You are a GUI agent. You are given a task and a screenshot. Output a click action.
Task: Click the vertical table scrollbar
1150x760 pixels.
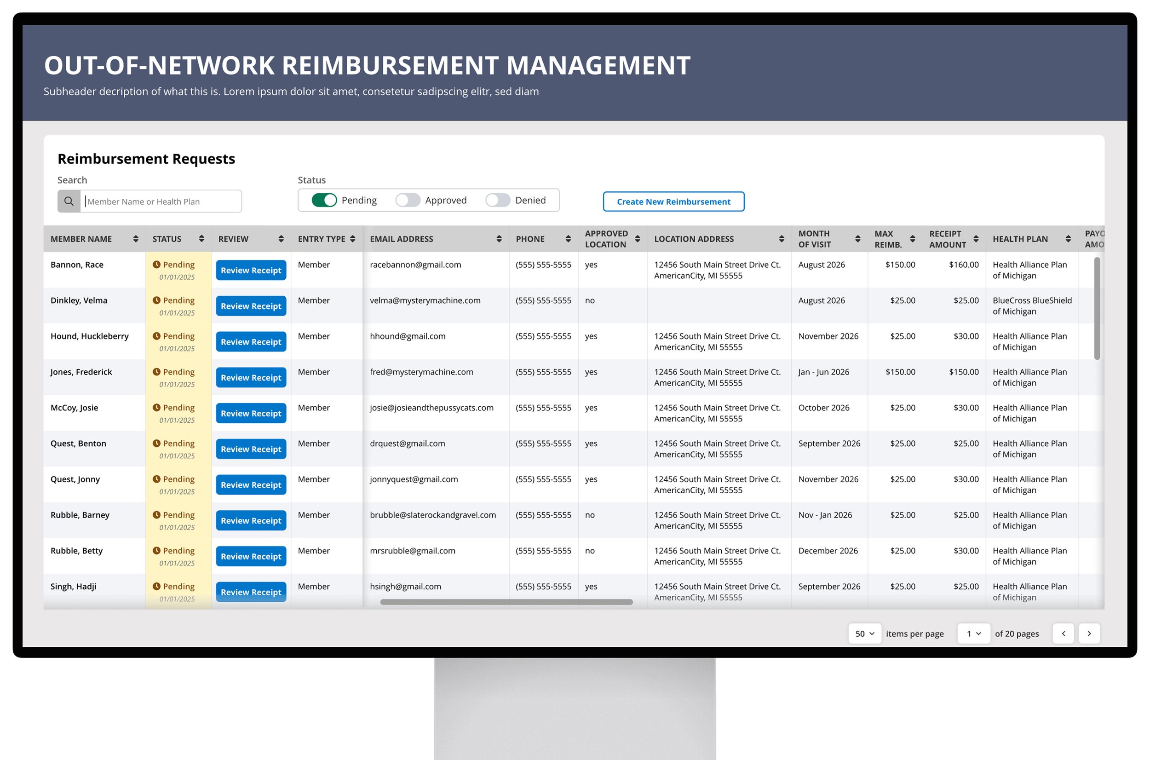tap(1097, 309)
